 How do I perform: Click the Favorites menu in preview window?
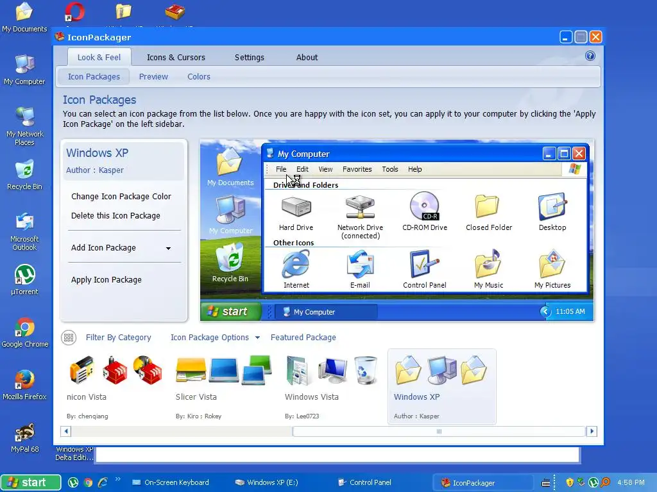pyautogui.click(x=357, y=169)
